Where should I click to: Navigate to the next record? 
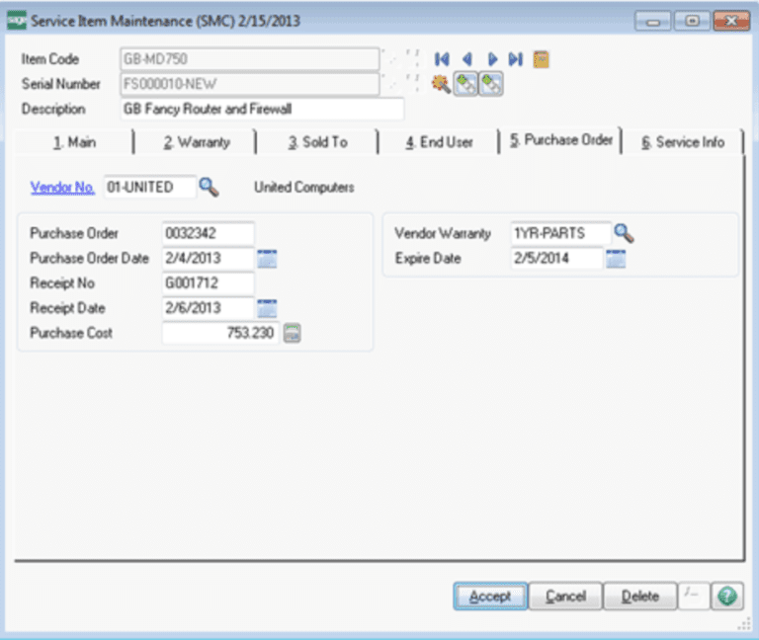pos(491,59)
